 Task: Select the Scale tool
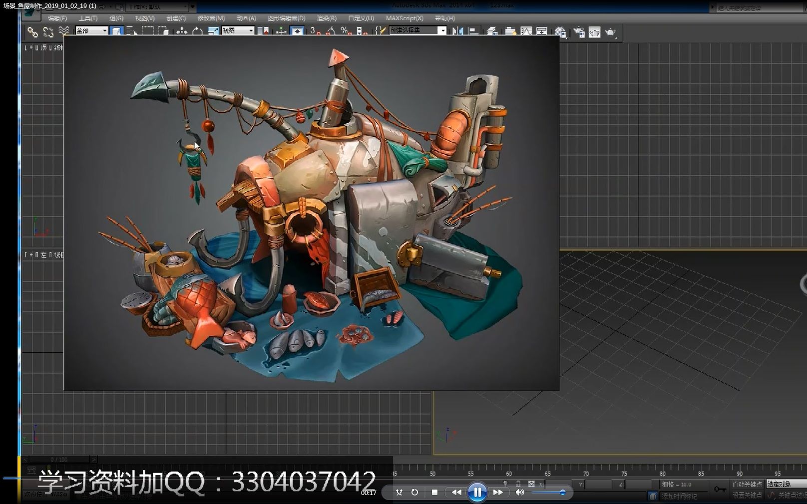pyautogui.click(x=213, y=31)
